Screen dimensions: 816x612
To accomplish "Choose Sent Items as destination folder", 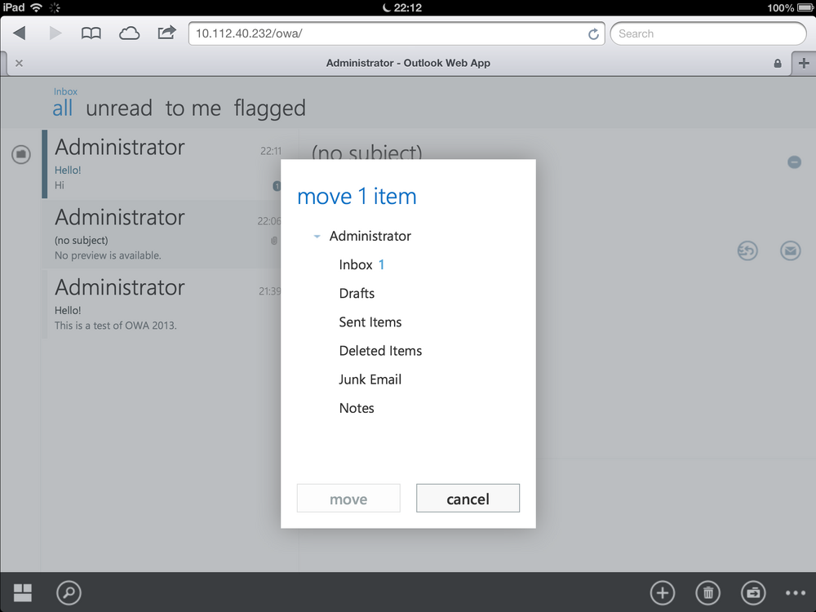I will coord(370,322).
